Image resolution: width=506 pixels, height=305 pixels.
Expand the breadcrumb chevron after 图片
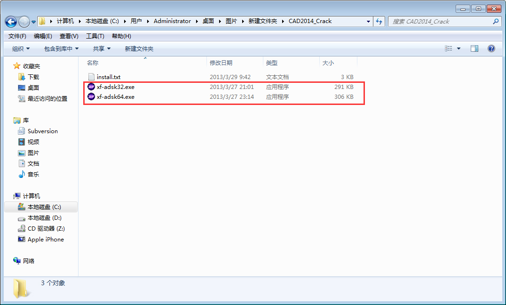point(242,21)
